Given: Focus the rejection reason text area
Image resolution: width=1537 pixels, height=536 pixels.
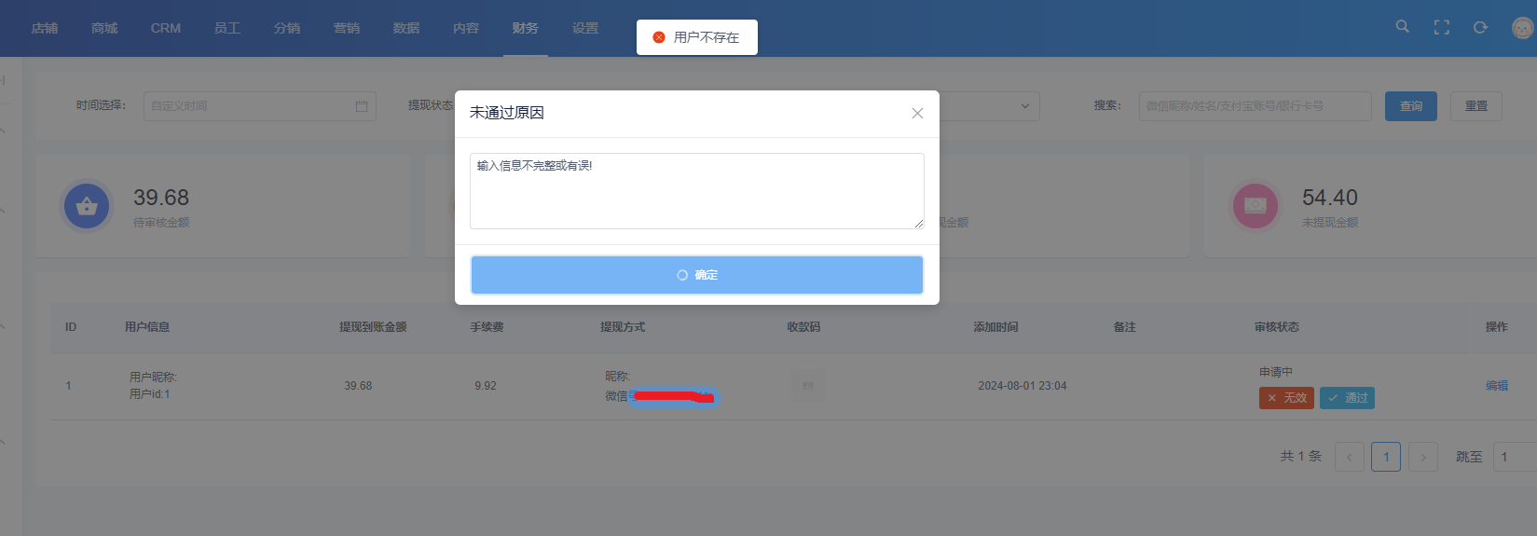Looking at the screenshot, I should 696,191.
